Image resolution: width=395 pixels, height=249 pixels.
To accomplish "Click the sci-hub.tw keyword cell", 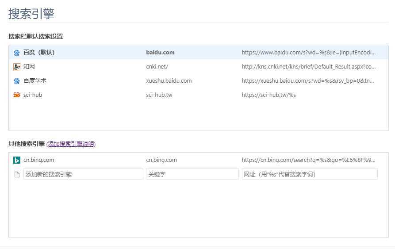I will coord(159,95).
